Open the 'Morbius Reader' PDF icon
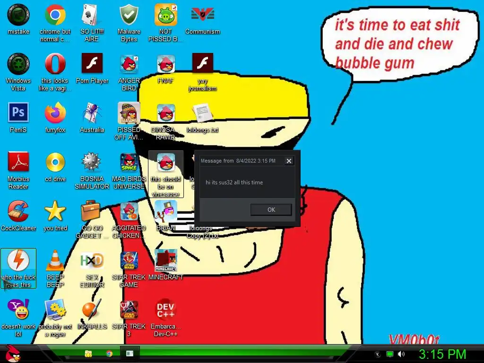This screenshot has height=363, width=484. coord(18,170)
